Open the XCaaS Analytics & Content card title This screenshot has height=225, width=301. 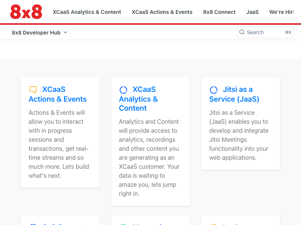point(138,99)
